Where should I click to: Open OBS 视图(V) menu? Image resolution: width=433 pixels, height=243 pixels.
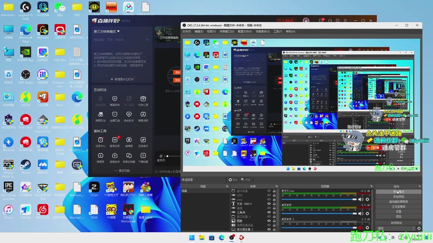[x=211, y=31]
